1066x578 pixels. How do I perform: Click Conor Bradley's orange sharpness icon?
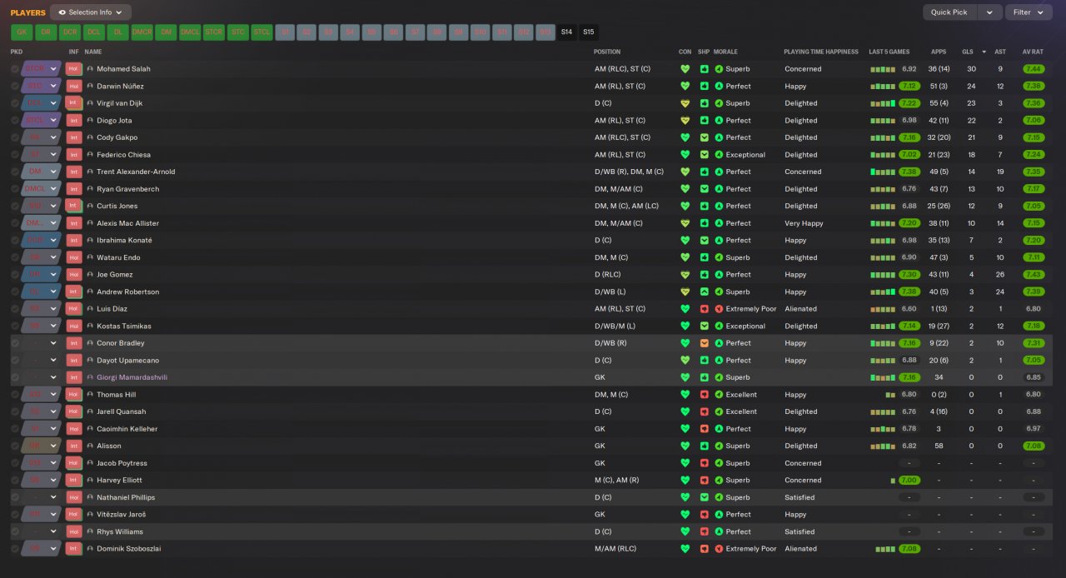(705, 343)
